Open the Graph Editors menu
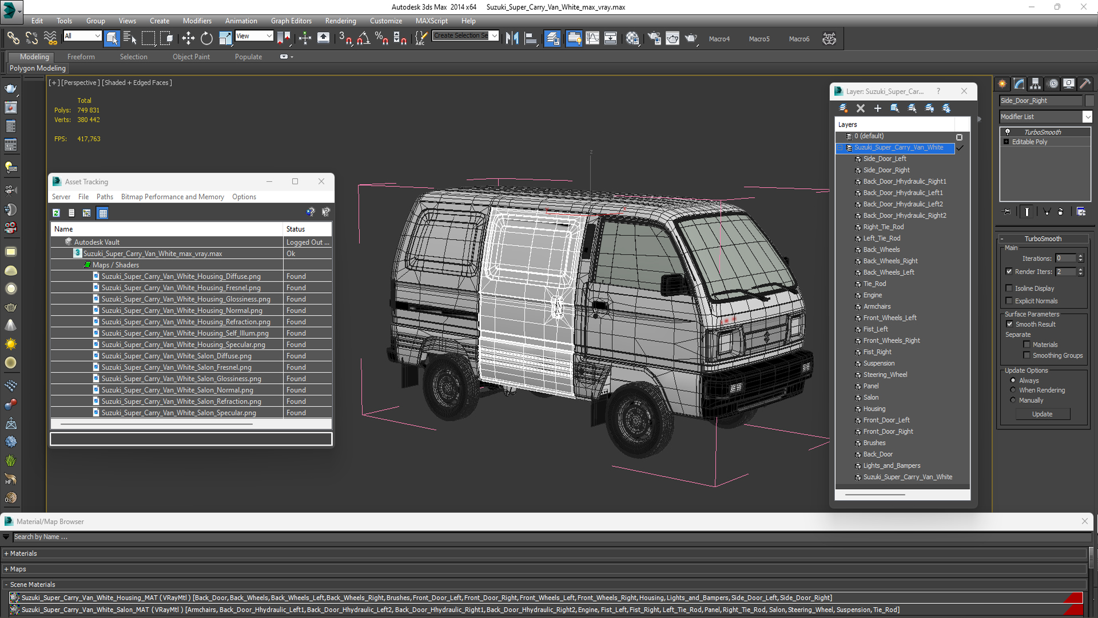 point(291,21)
